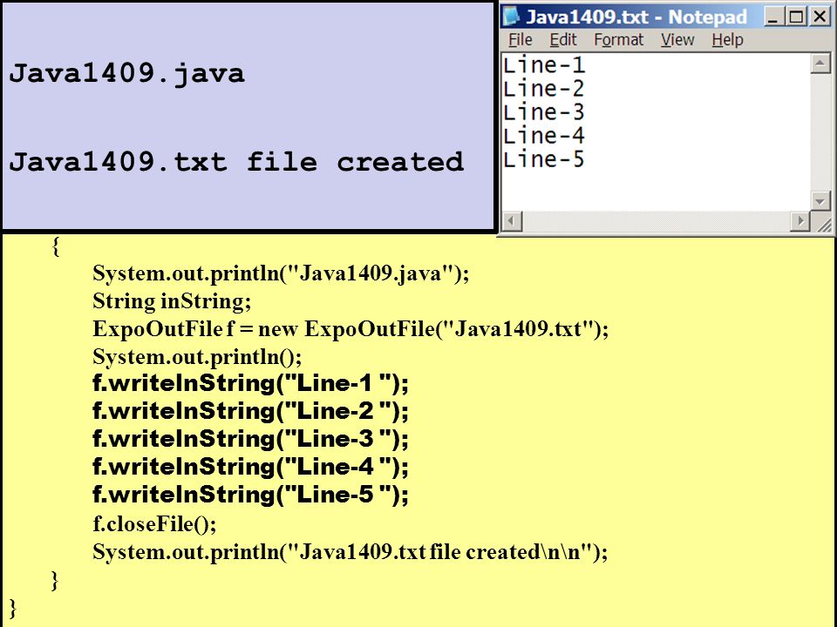Open the Edit menu in Notepad

pyautogui.click(x=563, y=39)
